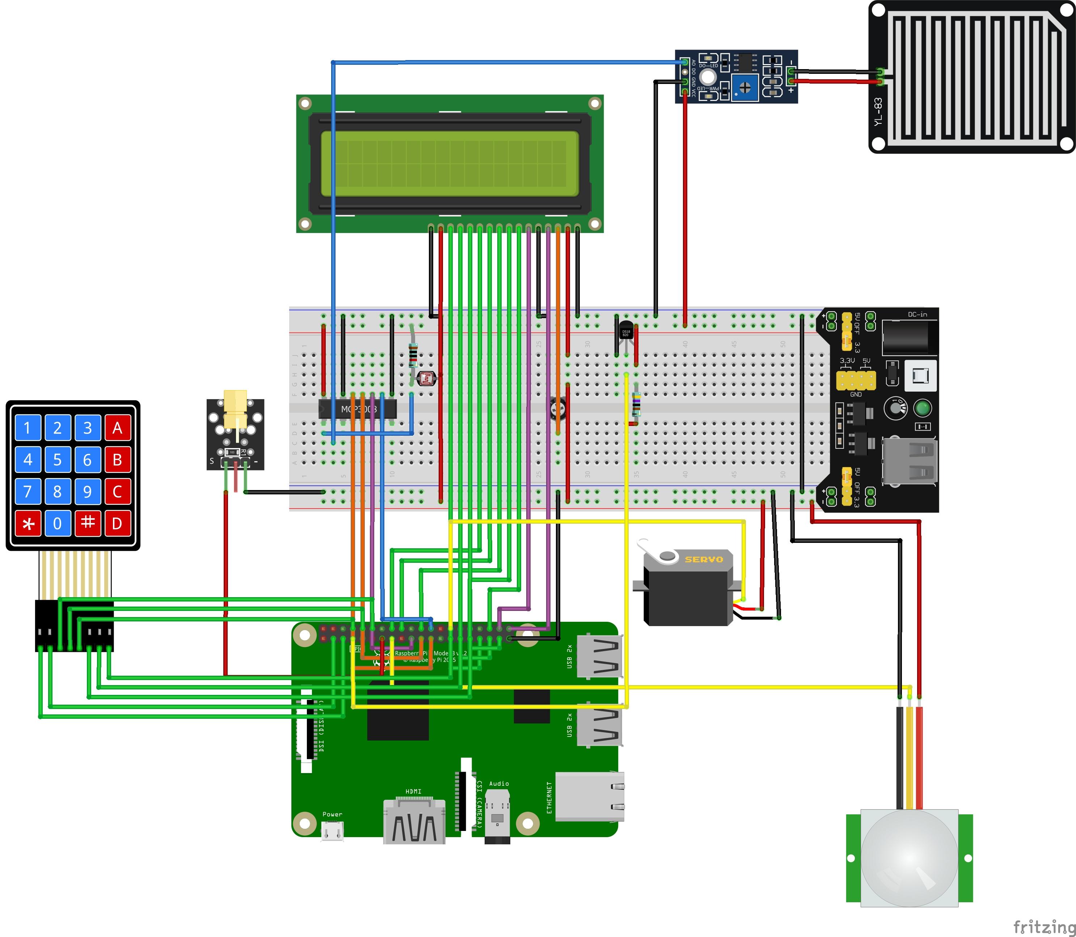Click the keypad key 7
Screen dimensions: 1076x937
28,492
